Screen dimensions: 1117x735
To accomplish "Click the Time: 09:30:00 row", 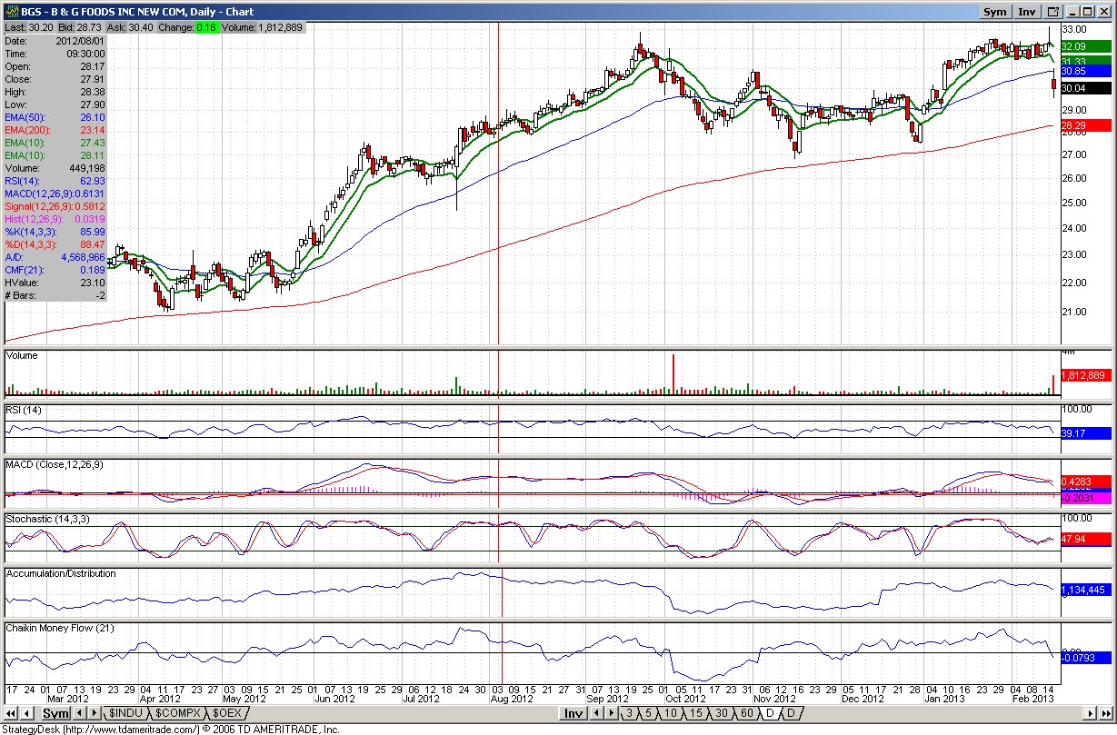I will [x=55, y=54].
